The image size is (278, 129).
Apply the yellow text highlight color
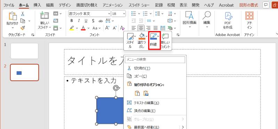coord(72,28)
